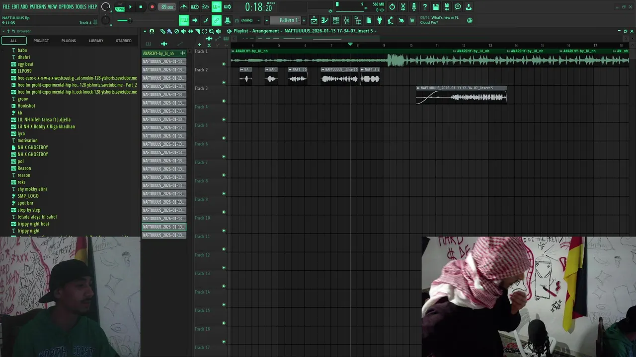
Task: Switch the Browser to the STARRED tab
Action: pyautogui.click(x=124, y=41)
